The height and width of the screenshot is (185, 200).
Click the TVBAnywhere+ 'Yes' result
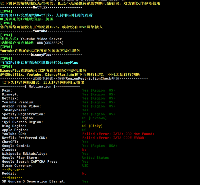85,110
